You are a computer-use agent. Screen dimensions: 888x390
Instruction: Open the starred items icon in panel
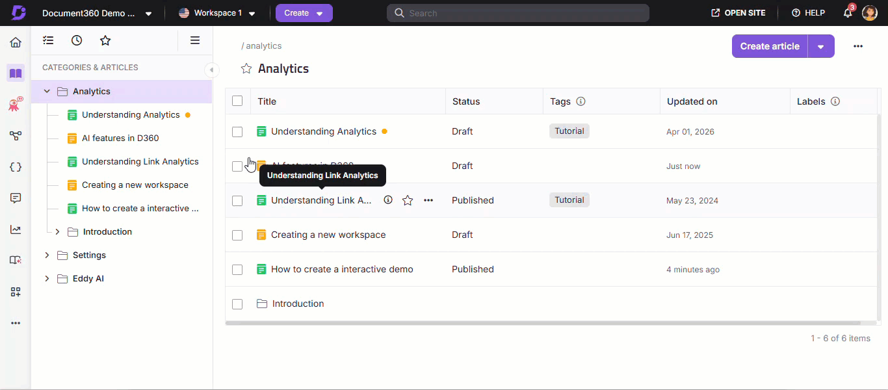tap(105, 40)
